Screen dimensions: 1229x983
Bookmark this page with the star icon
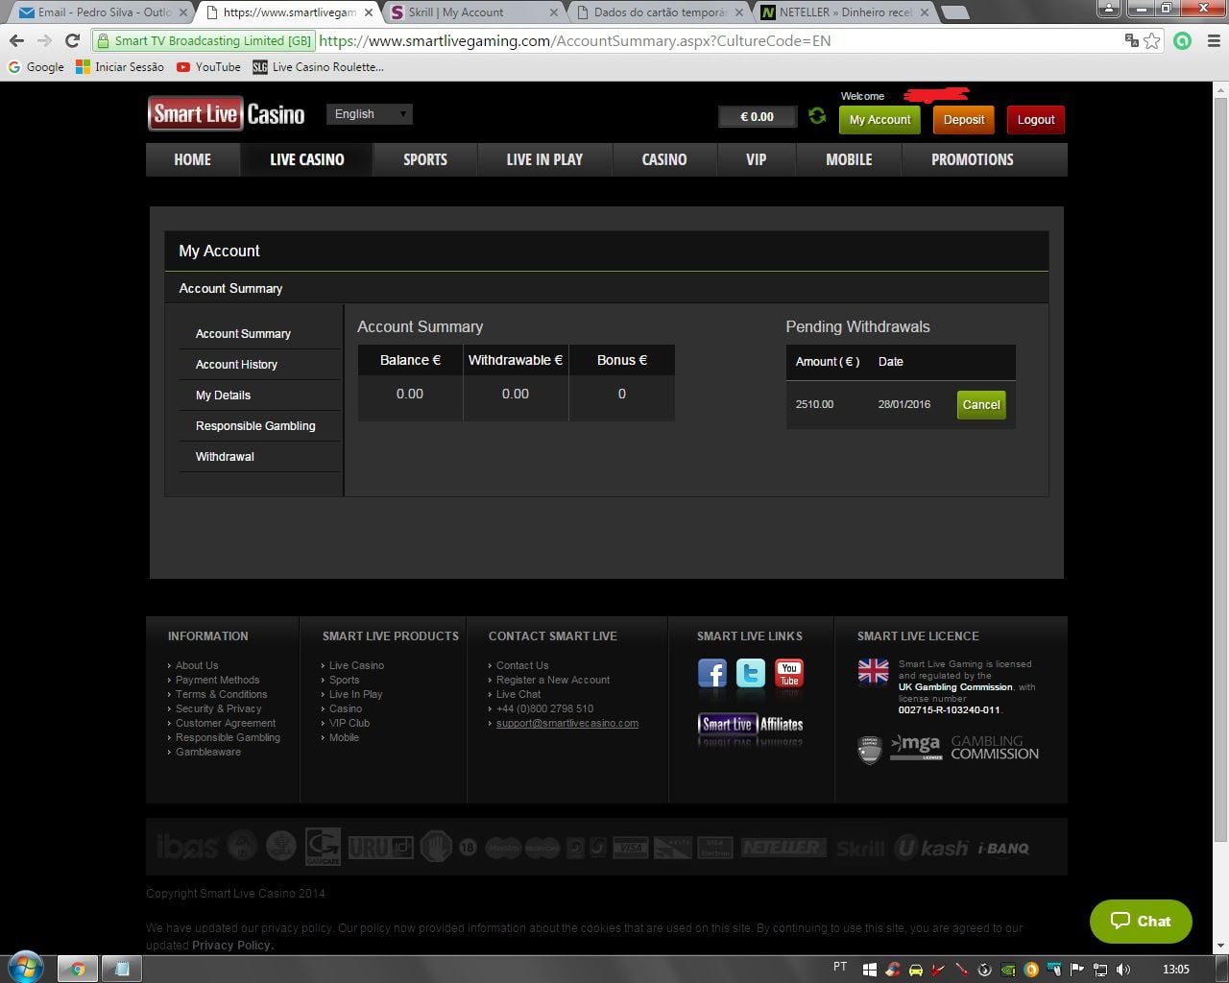(x=1152, y=41)
